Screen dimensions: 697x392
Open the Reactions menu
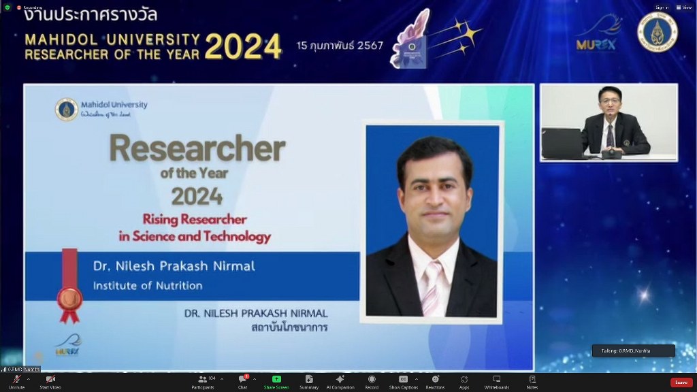[x=435, y=382]
